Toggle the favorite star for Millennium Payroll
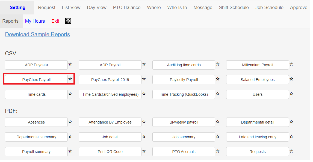This screenshot has width=313, height=162. pos(291,64)
